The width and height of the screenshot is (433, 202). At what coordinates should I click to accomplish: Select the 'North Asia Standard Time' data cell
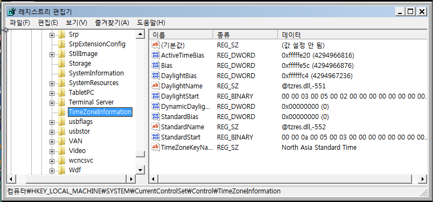319,147
